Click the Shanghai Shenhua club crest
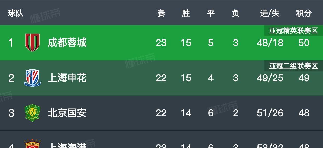This screenshot has width=323, height=148. tap(33, 78)
